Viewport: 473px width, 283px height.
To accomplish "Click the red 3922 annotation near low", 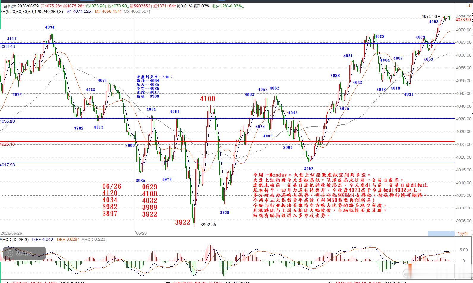I will point(183,222).
